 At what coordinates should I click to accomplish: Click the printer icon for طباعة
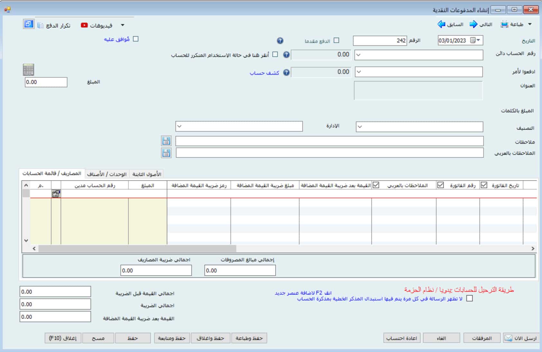pos(504,24)
